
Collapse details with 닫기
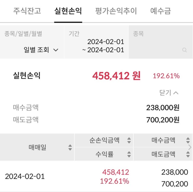(x=169, y=93)
